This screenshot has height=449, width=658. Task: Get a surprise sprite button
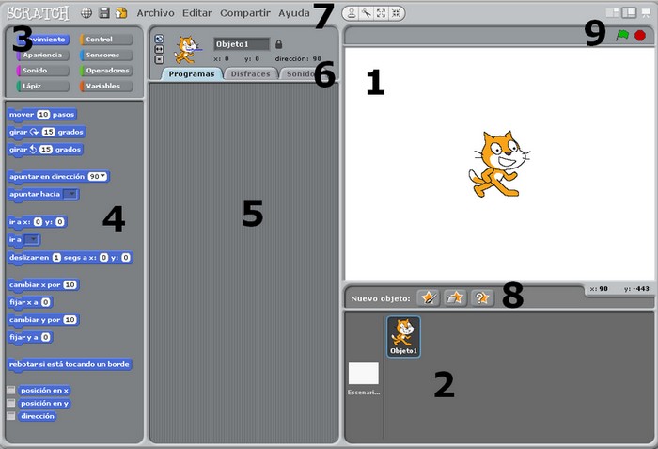pos(481,298)
